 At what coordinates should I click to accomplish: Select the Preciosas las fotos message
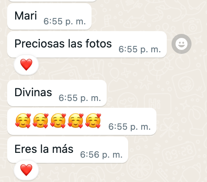(x=87, y=44)
